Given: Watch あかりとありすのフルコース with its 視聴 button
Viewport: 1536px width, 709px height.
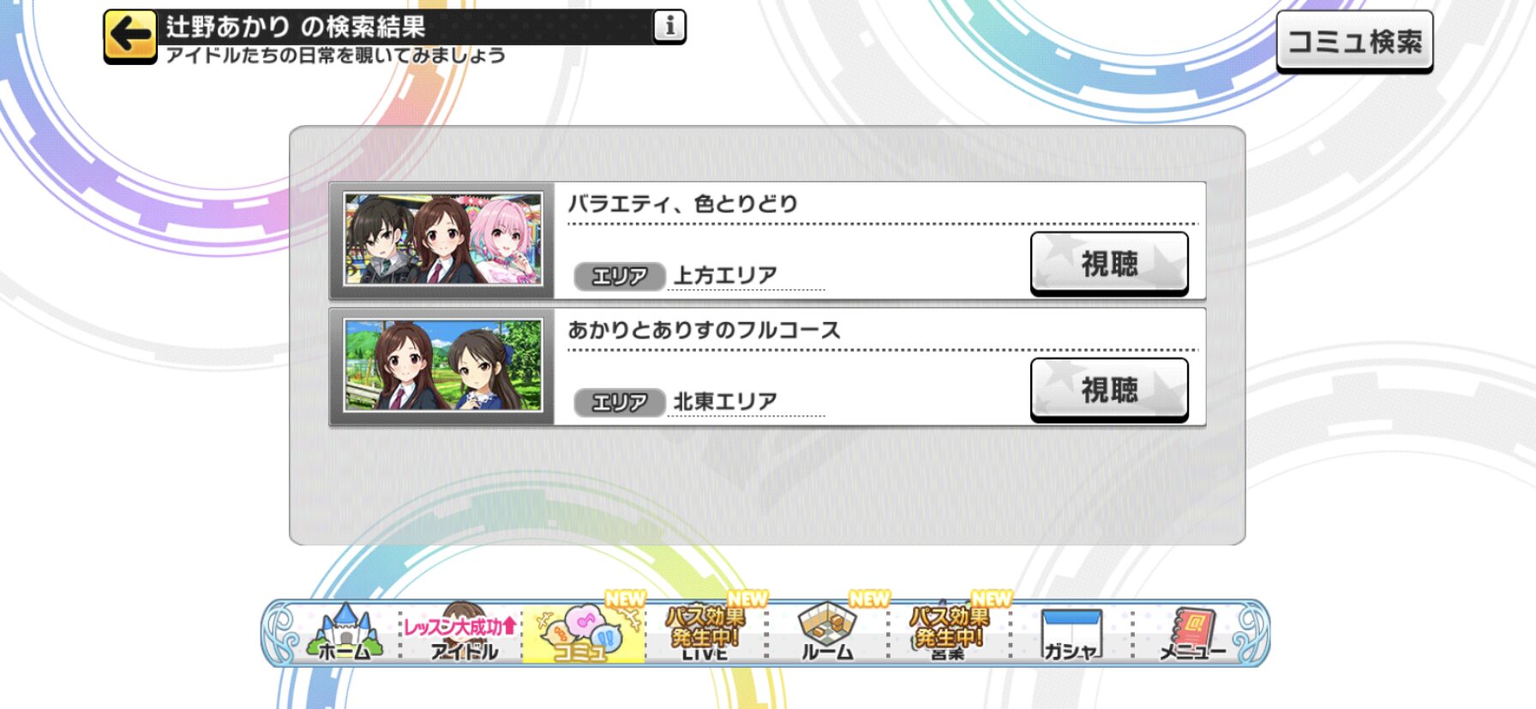Looking at the screenshot, I should [x=1109, y=390].
